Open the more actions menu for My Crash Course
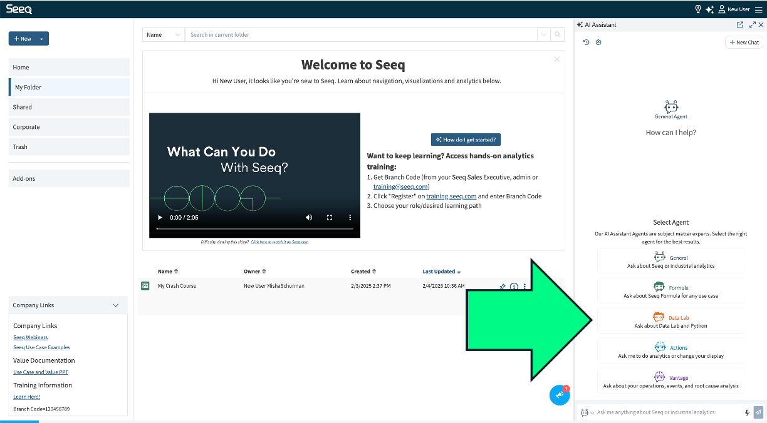The height and width of the screenshot is (423, 767). (525, 286)
